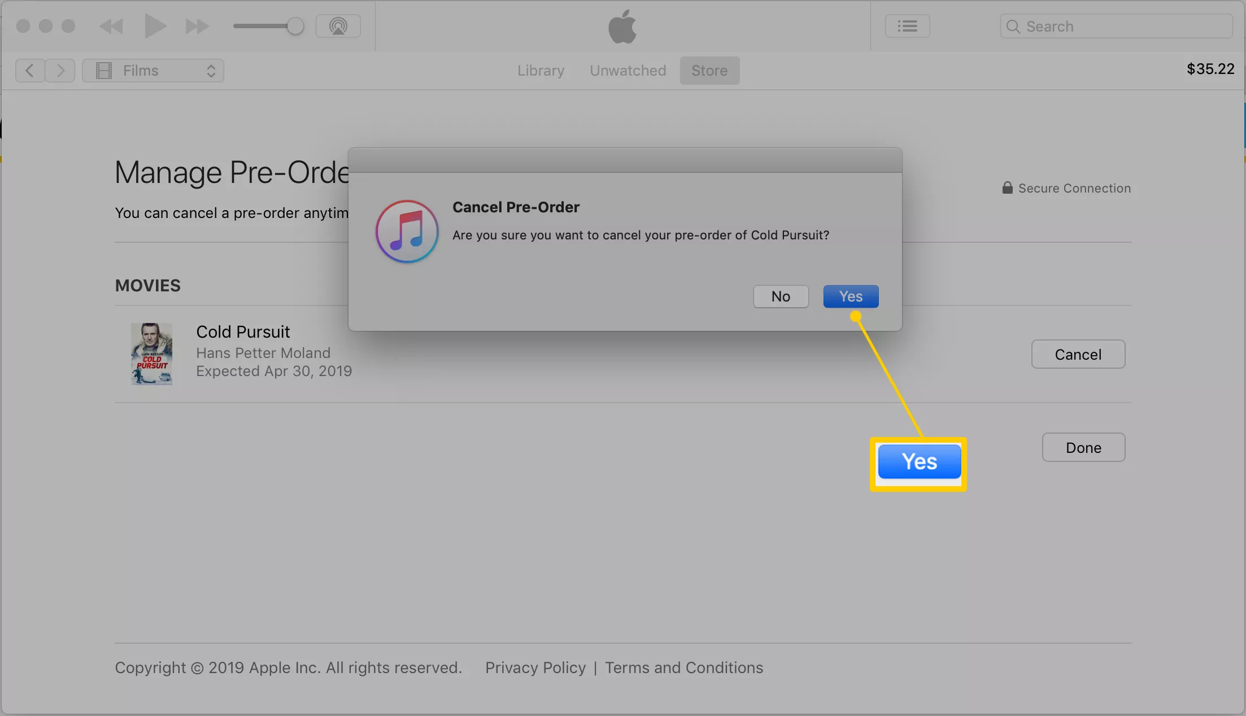This screenshot has height=716, width=1246.
Task: Click Yes to confirm pre-order cancellation
Action: [851, 296]
